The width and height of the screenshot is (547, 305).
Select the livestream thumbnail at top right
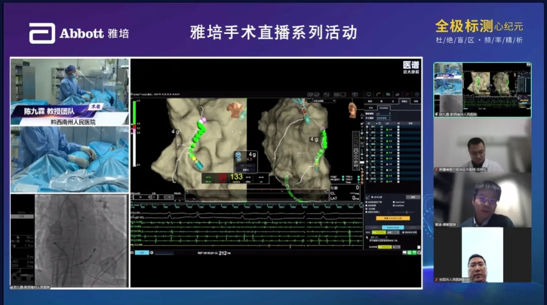pos(482,89)
